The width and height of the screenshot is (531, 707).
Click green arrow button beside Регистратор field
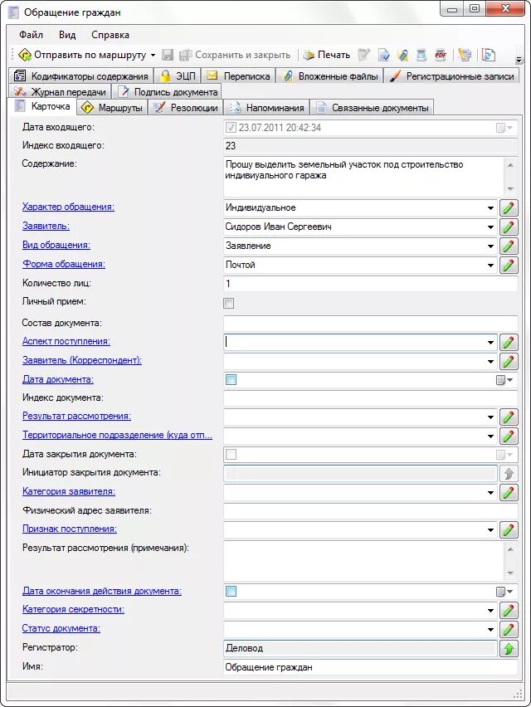(509, 649)
